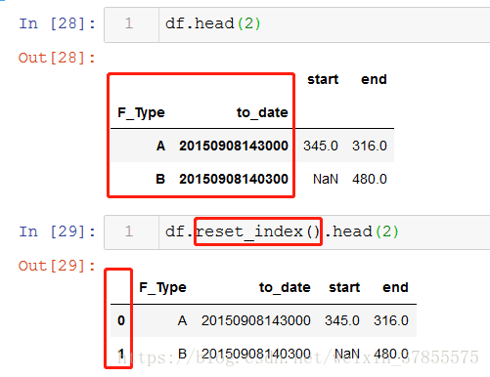Click the 316.0 cell in Out[28] table
Screen dimensions: 490x377
click(x=370, y=146)
